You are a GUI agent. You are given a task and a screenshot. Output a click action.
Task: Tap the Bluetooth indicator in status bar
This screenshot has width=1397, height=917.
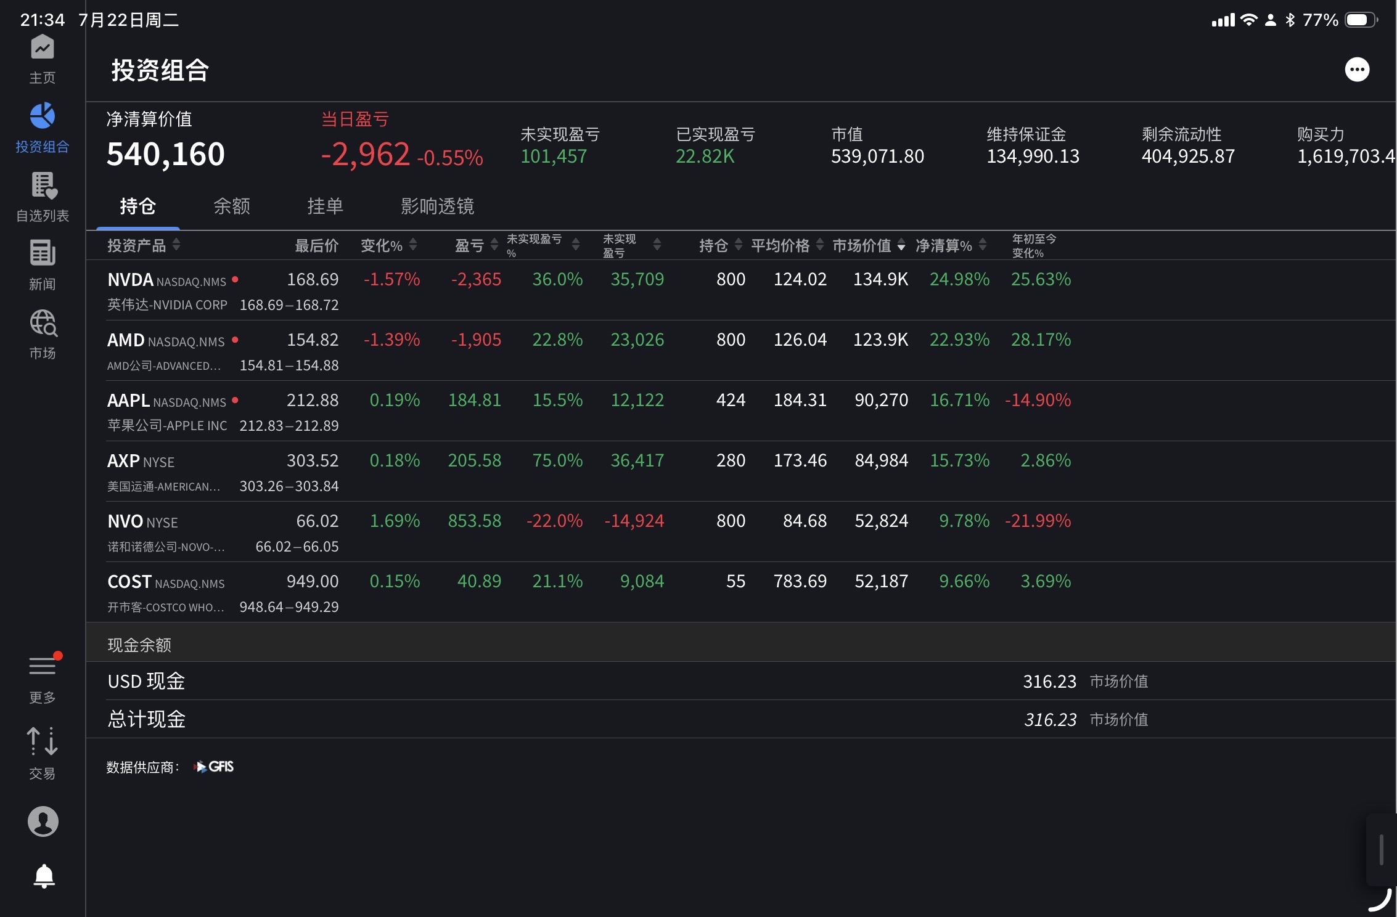(x=1290, y=20)
